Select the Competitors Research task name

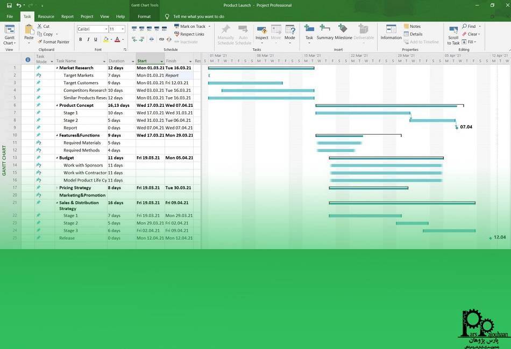(84, 90)
